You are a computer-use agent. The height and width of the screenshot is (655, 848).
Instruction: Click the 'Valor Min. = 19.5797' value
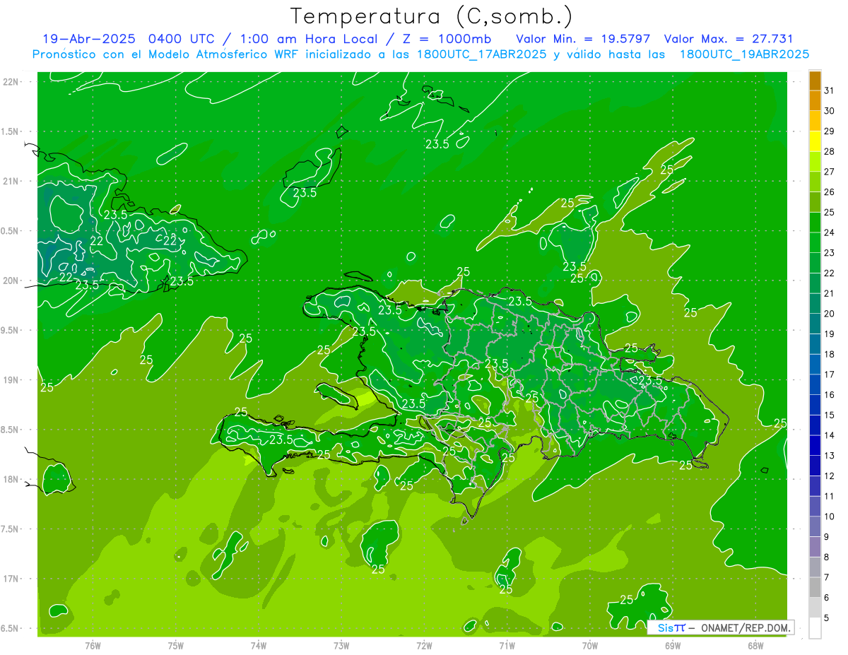[583, 39]
